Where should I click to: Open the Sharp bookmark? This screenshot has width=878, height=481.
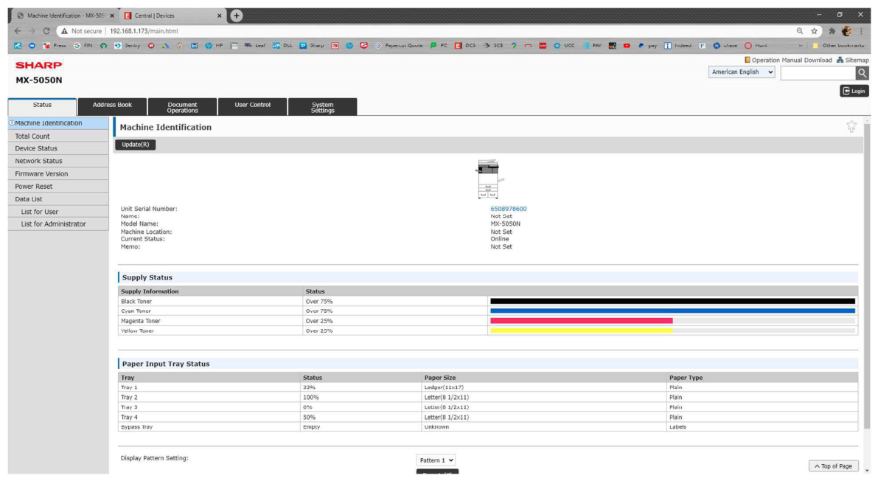click(x=312, y=46)
